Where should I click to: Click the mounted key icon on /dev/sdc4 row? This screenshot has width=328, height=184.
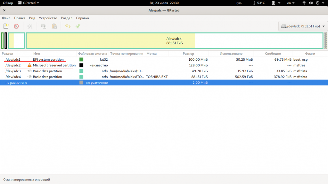(29, 77)
